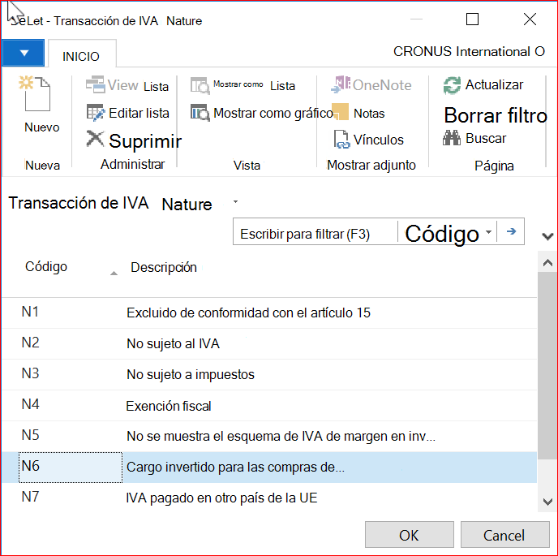The image size is (558, 556).
Task: Click the Nuevo new record icon
Action: [x=35, y=93]
